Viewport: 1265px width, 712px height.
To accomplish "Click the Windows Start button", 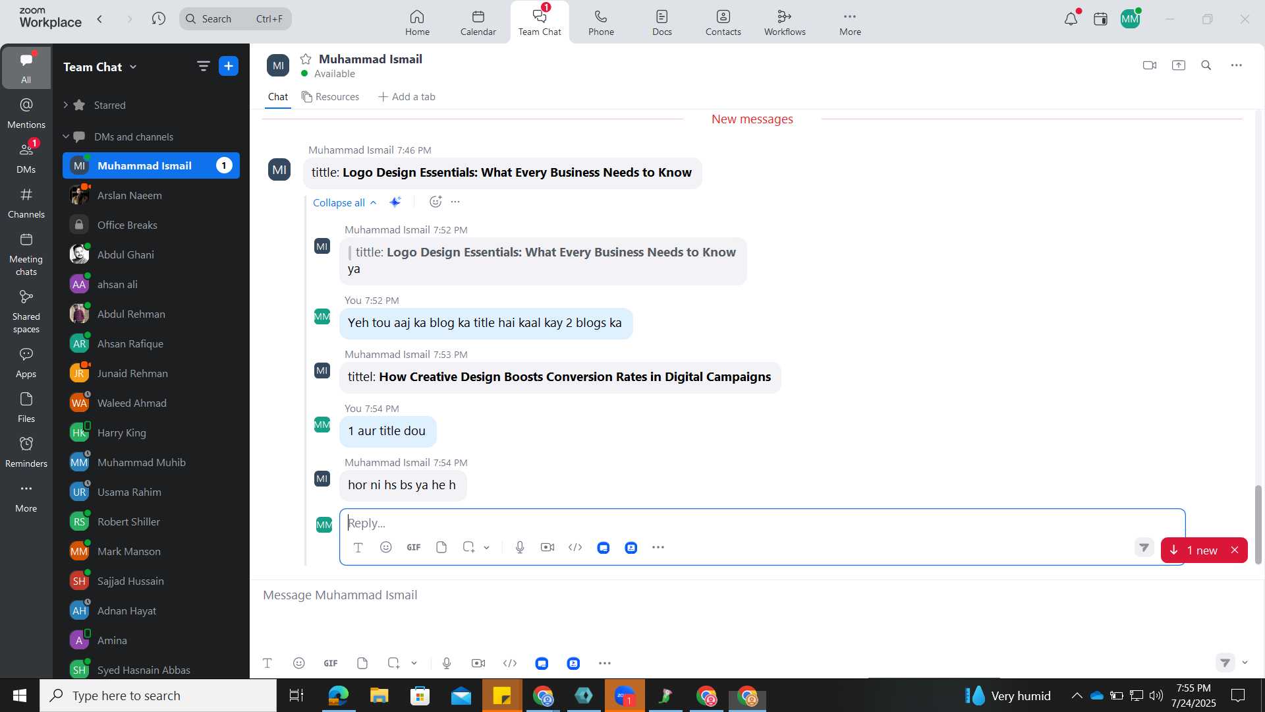I will [x=20, y=696].
